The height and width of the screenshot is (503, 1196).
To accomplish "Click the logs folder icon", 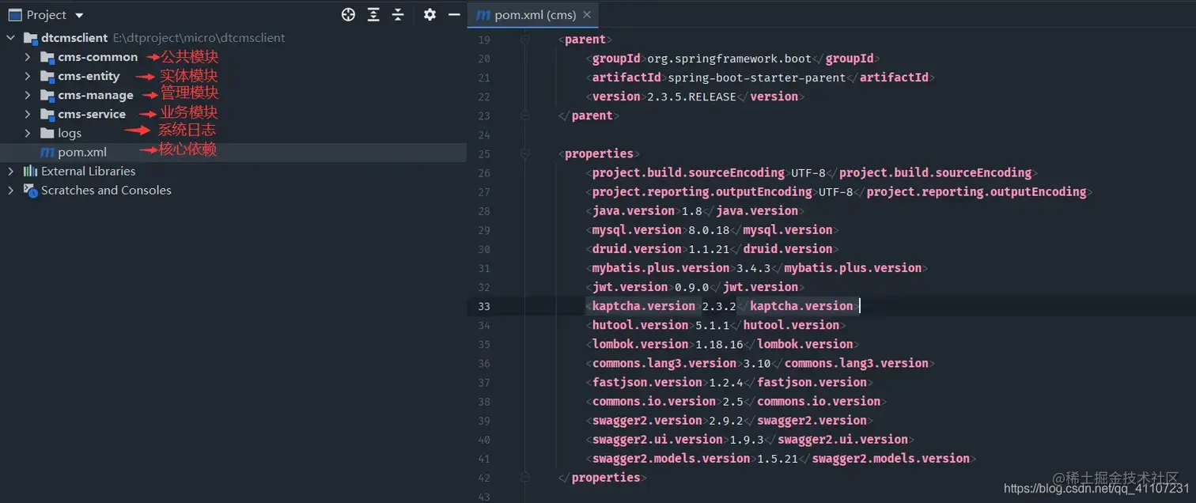I will 47,133.
